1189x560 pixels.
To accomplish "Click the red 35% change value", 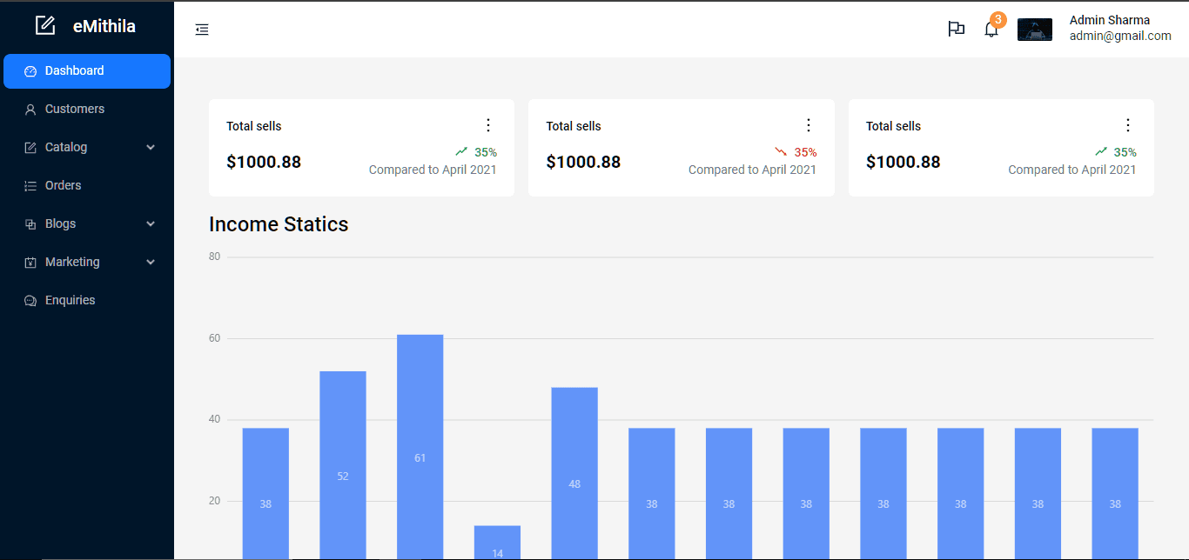I will [805, 152].
